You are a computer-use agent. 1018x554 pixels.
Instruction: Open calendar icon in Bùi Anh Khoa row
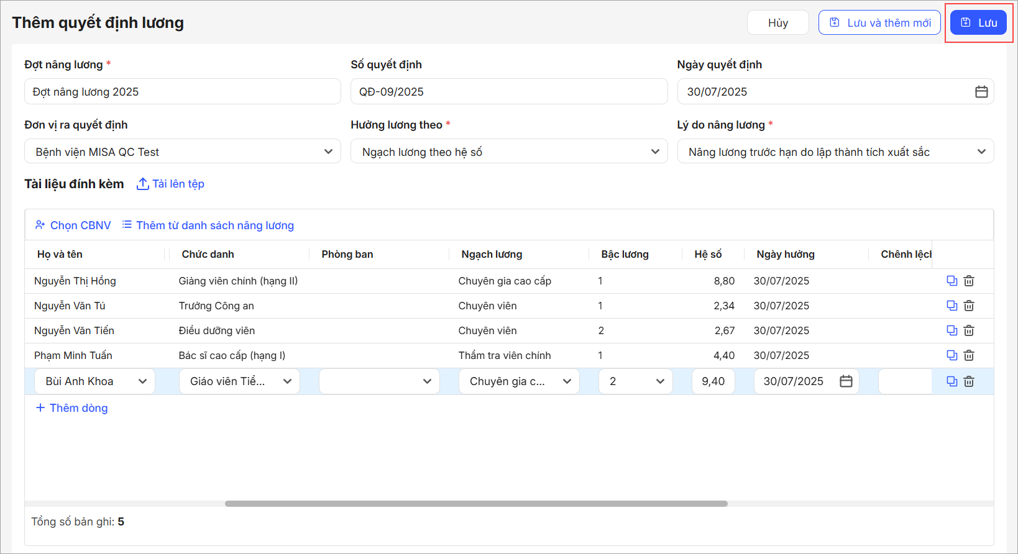click(846, 381)
